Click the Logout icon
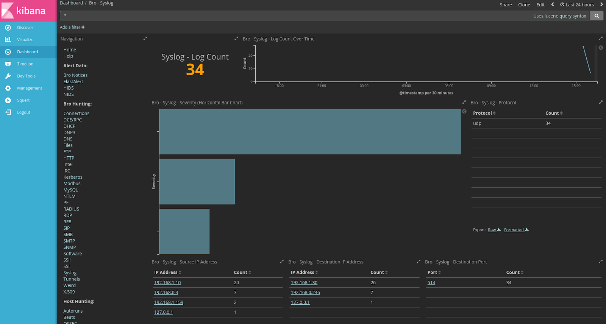Image resolution: width=606 pixels, height=324 pixels. pyautogui.click(x=8, y=112)
